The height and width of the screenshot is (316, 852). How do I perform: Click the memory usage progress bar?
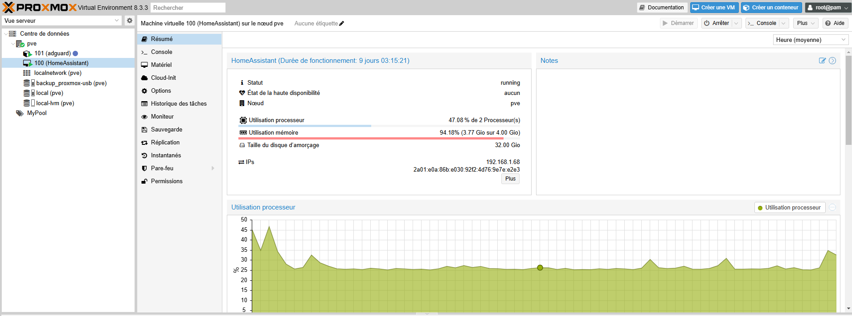click(379, 139)
